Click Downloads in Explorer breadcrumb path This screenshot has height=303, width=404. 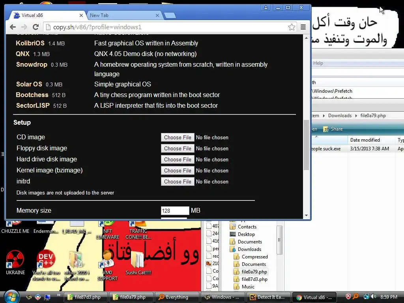pos(340,116)
